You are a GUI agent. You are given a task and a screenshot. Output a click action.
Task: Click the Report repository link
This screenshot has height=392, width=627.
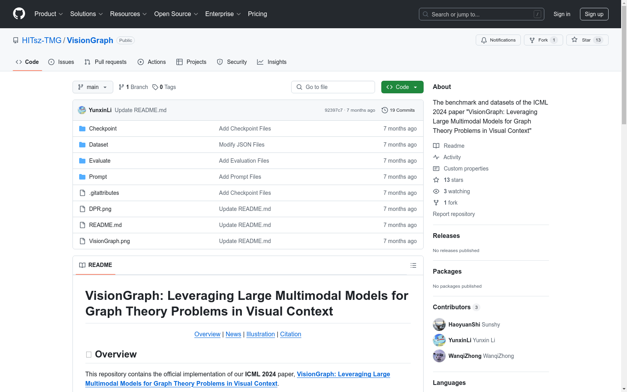[x=454, y=214]
